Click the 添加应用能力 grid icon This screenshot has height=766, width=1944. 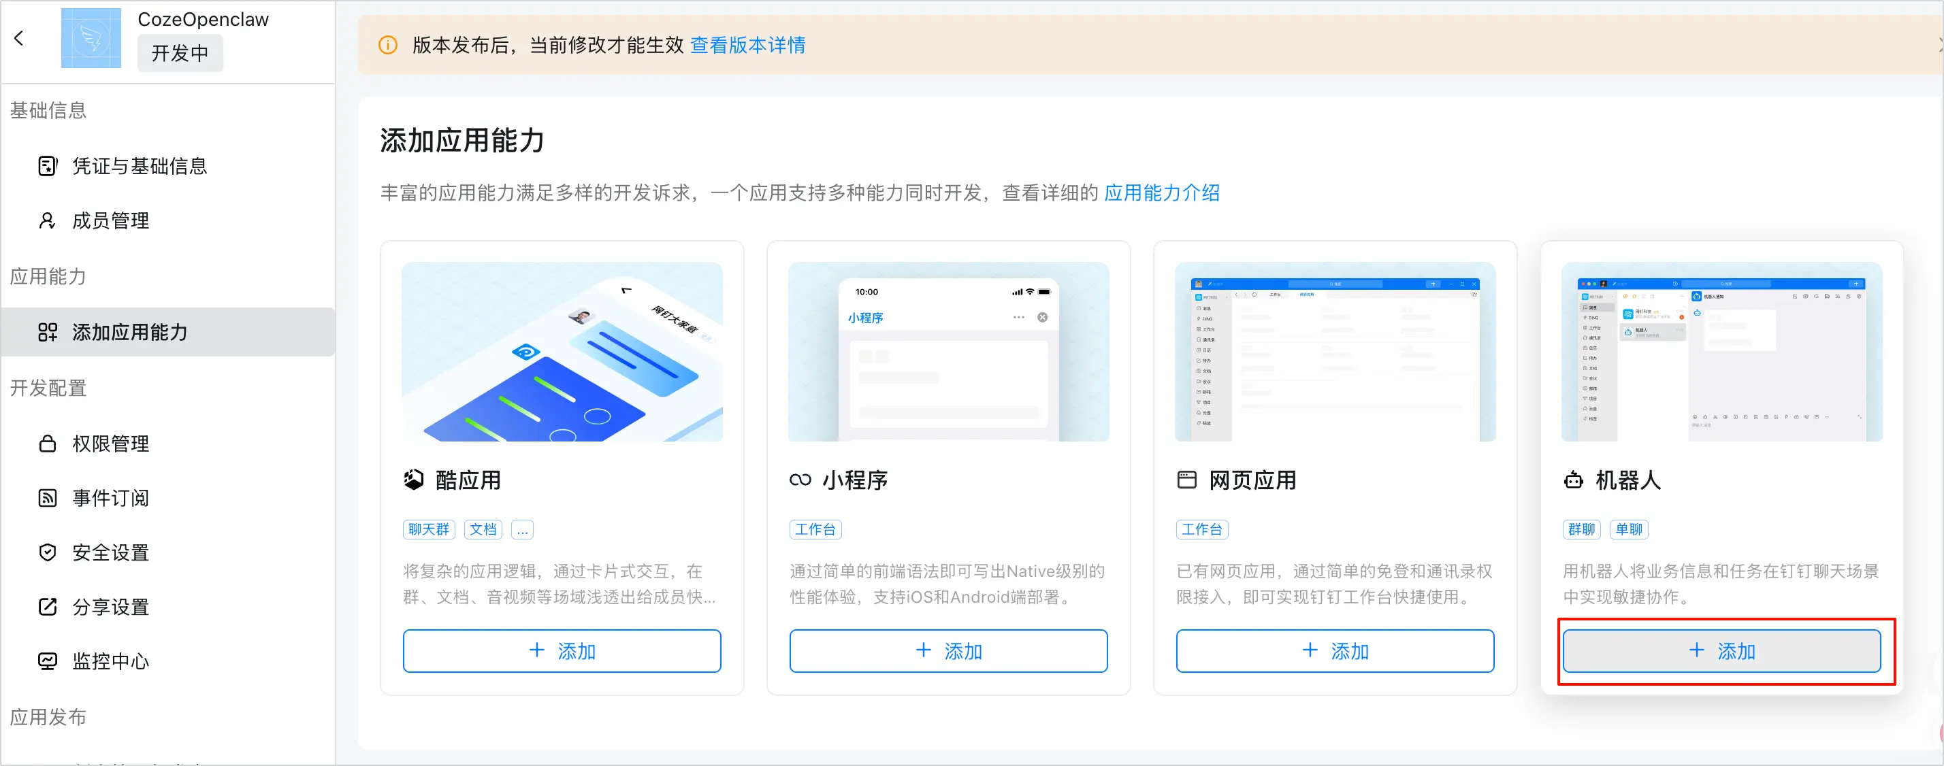(x=48, y=332)
